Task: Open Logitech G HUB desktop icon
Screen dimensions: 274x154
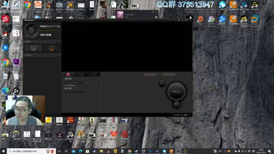Action: pos(16,91)
